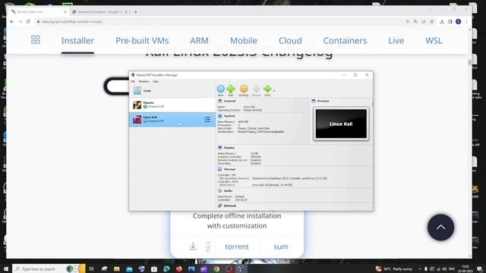Click the Linux Kali preview thumbnail
The width and height of the screenshot is (486, 273).
tap(341, 124)
